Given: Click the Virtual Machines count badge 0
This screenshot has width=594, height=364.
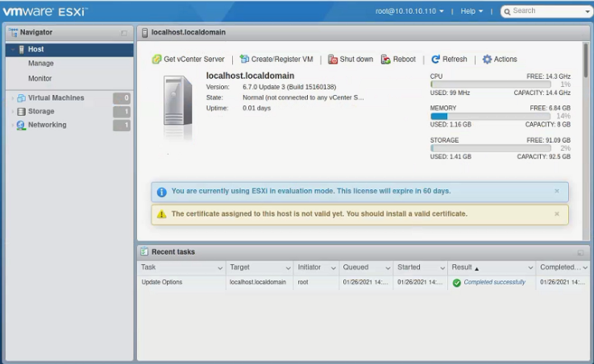Looking at the screenshot, I should 122,98.
